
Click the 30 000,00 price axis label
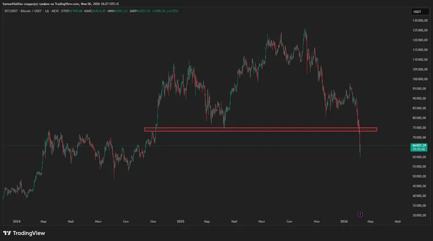coord(419,215)
